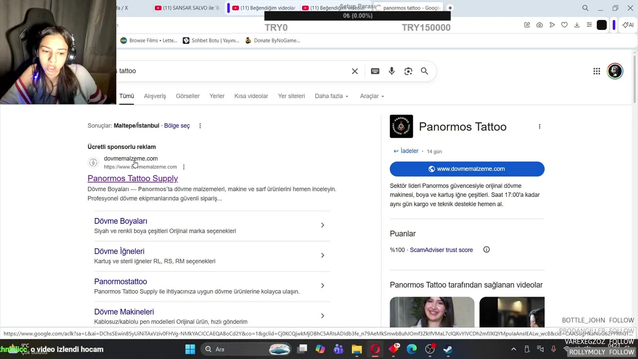The height and width of the screenshot is (359, 638).
Task: Click the black color square in toolbar
Action: [602, 25]
